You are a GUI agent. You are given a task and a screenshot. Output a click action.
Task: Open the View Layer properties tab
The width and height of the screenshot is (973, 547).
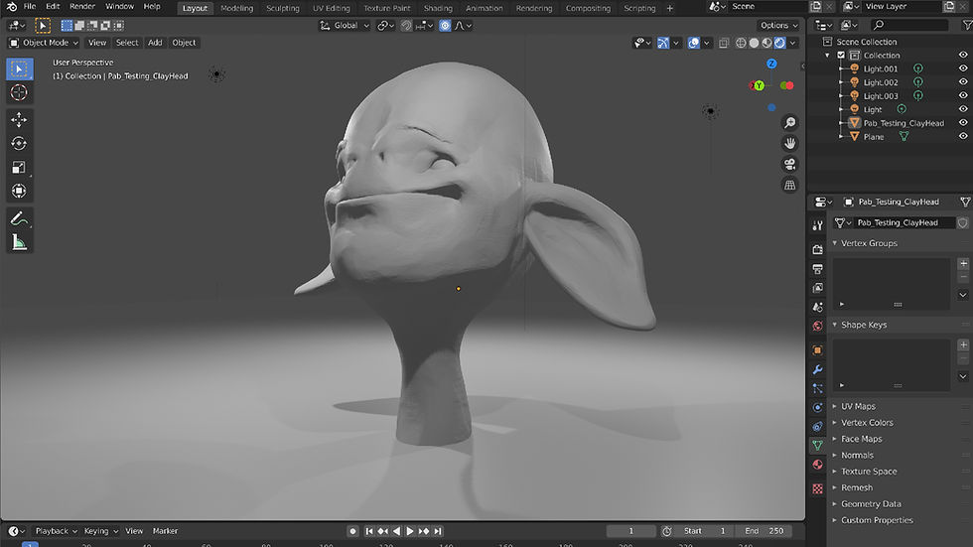(818, 288)
